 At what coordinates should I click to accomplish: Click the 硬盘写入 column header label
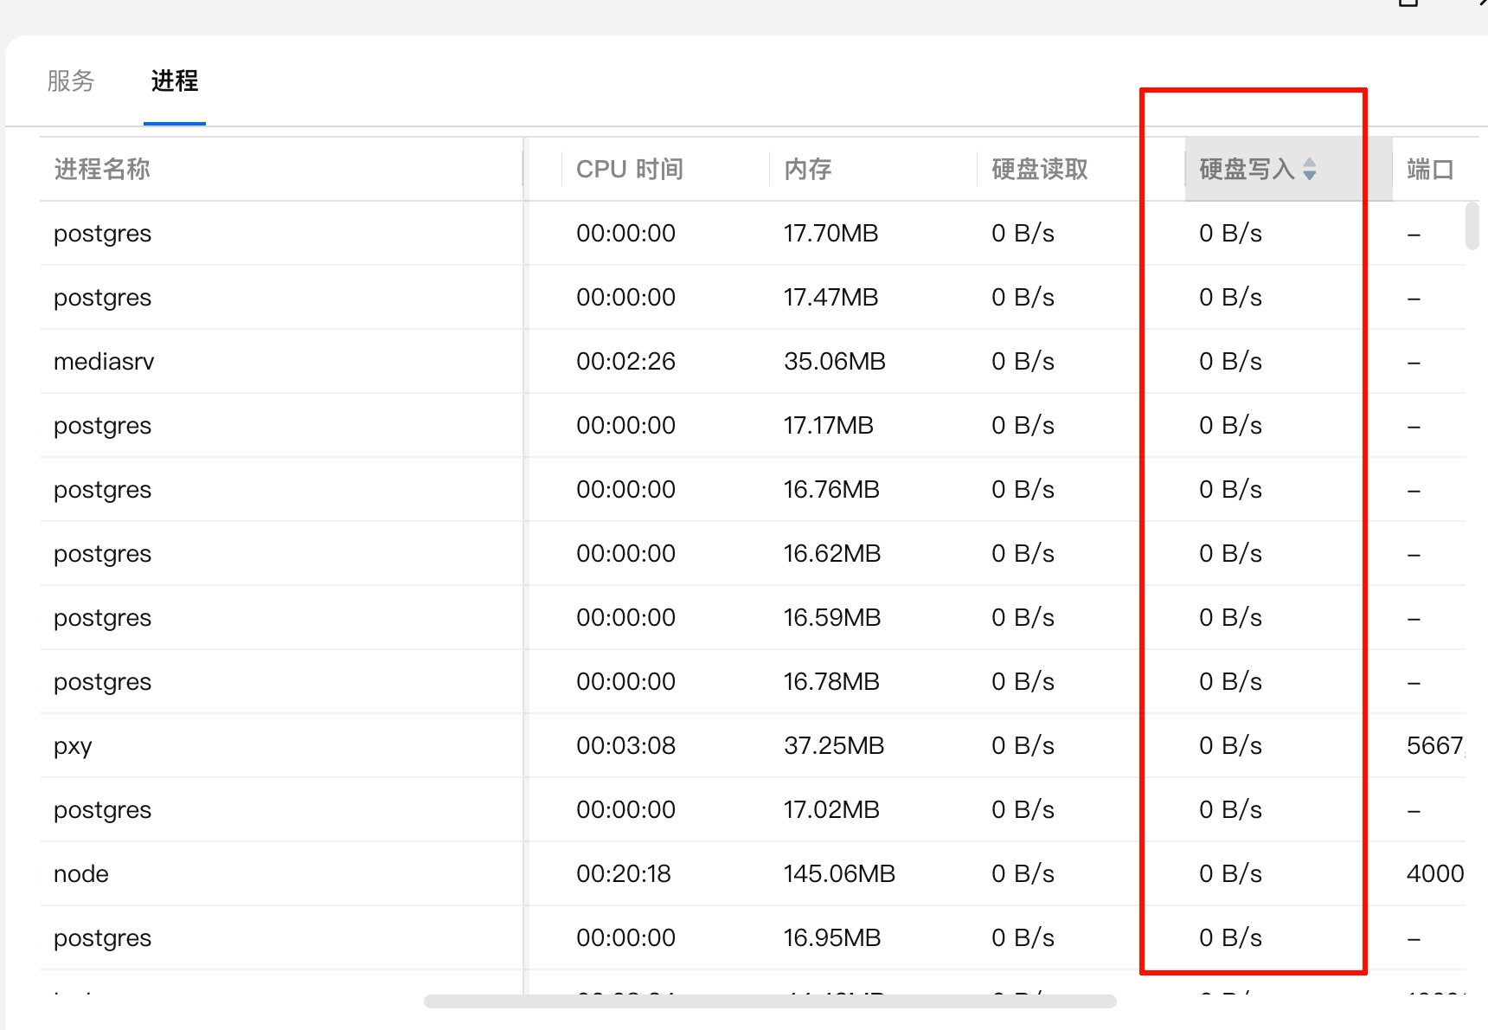(x=1247, y=169)
